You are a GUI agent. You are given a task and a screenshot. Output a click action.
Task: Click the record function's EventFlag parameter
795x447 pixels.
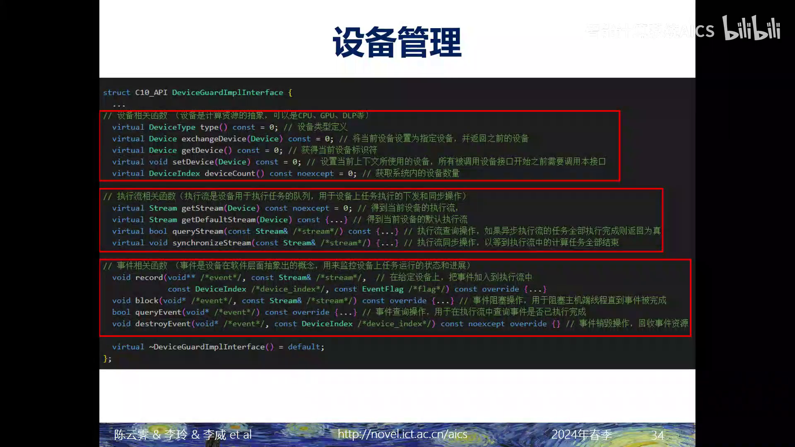click(x=382, y=289)
